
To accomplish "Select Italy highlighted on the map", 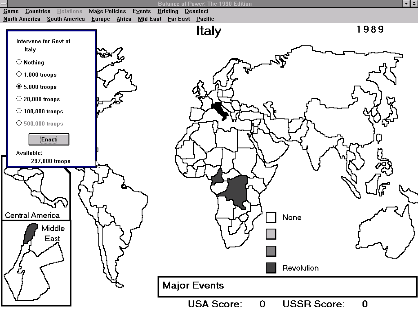I will pos(220,110).
